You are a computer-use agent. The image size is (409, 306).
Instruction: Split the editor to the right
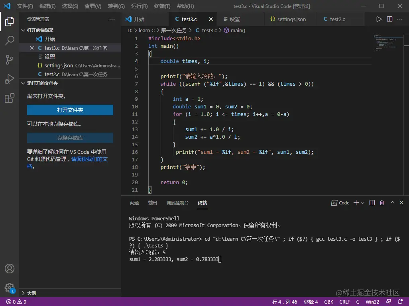(x=389, y=19)
